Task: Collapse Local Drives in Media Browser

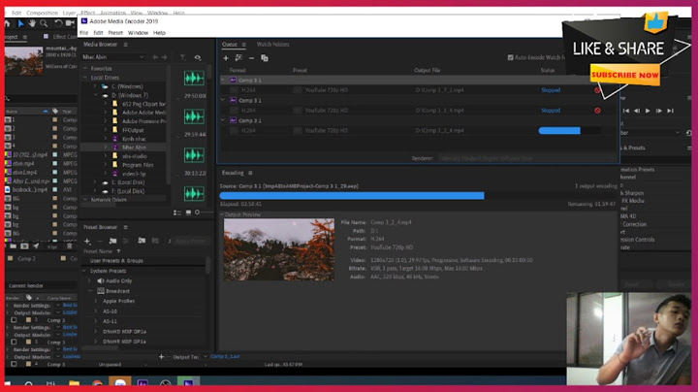Action: [x=85, y=78]
